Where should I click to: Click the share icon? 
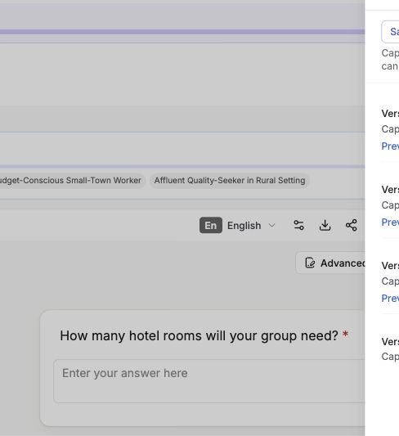pos(352,225)
